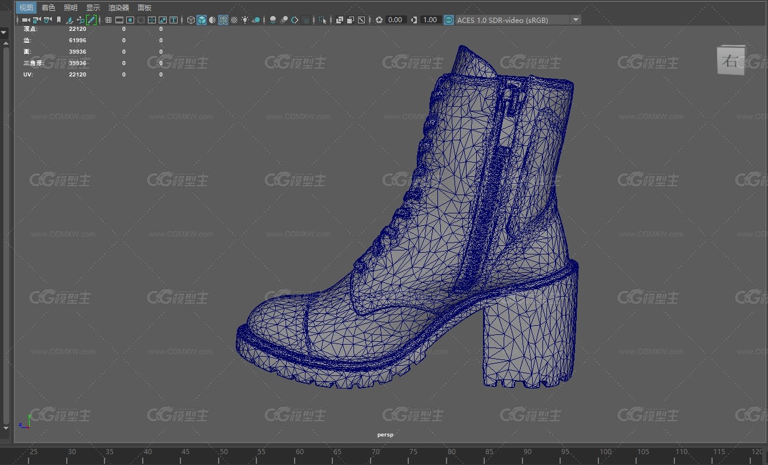The height and width of the screenshot is (465, 768).
Task: Click the UV count 22120
Action: coord(77,75)
